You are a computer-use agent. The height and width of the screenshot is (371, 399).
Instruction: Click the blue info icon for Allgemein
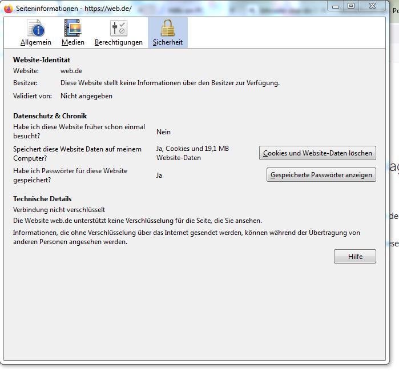tap(36, 28)
